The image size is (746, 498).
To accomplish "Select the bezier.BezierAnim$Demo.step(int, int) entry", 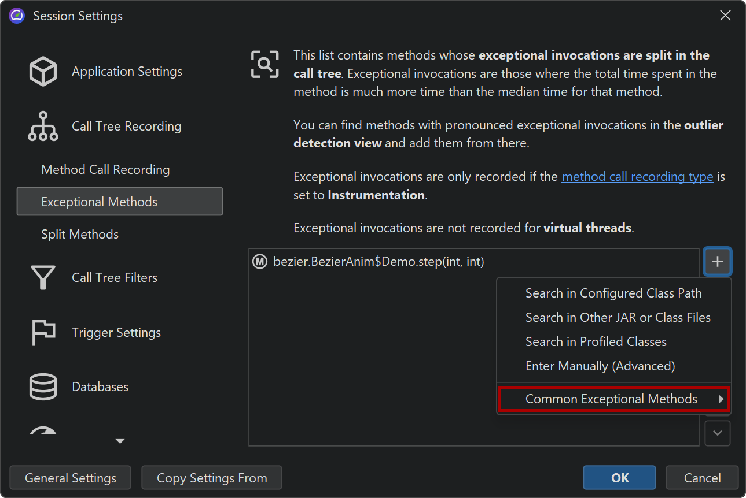I will [x=378, y=262].
